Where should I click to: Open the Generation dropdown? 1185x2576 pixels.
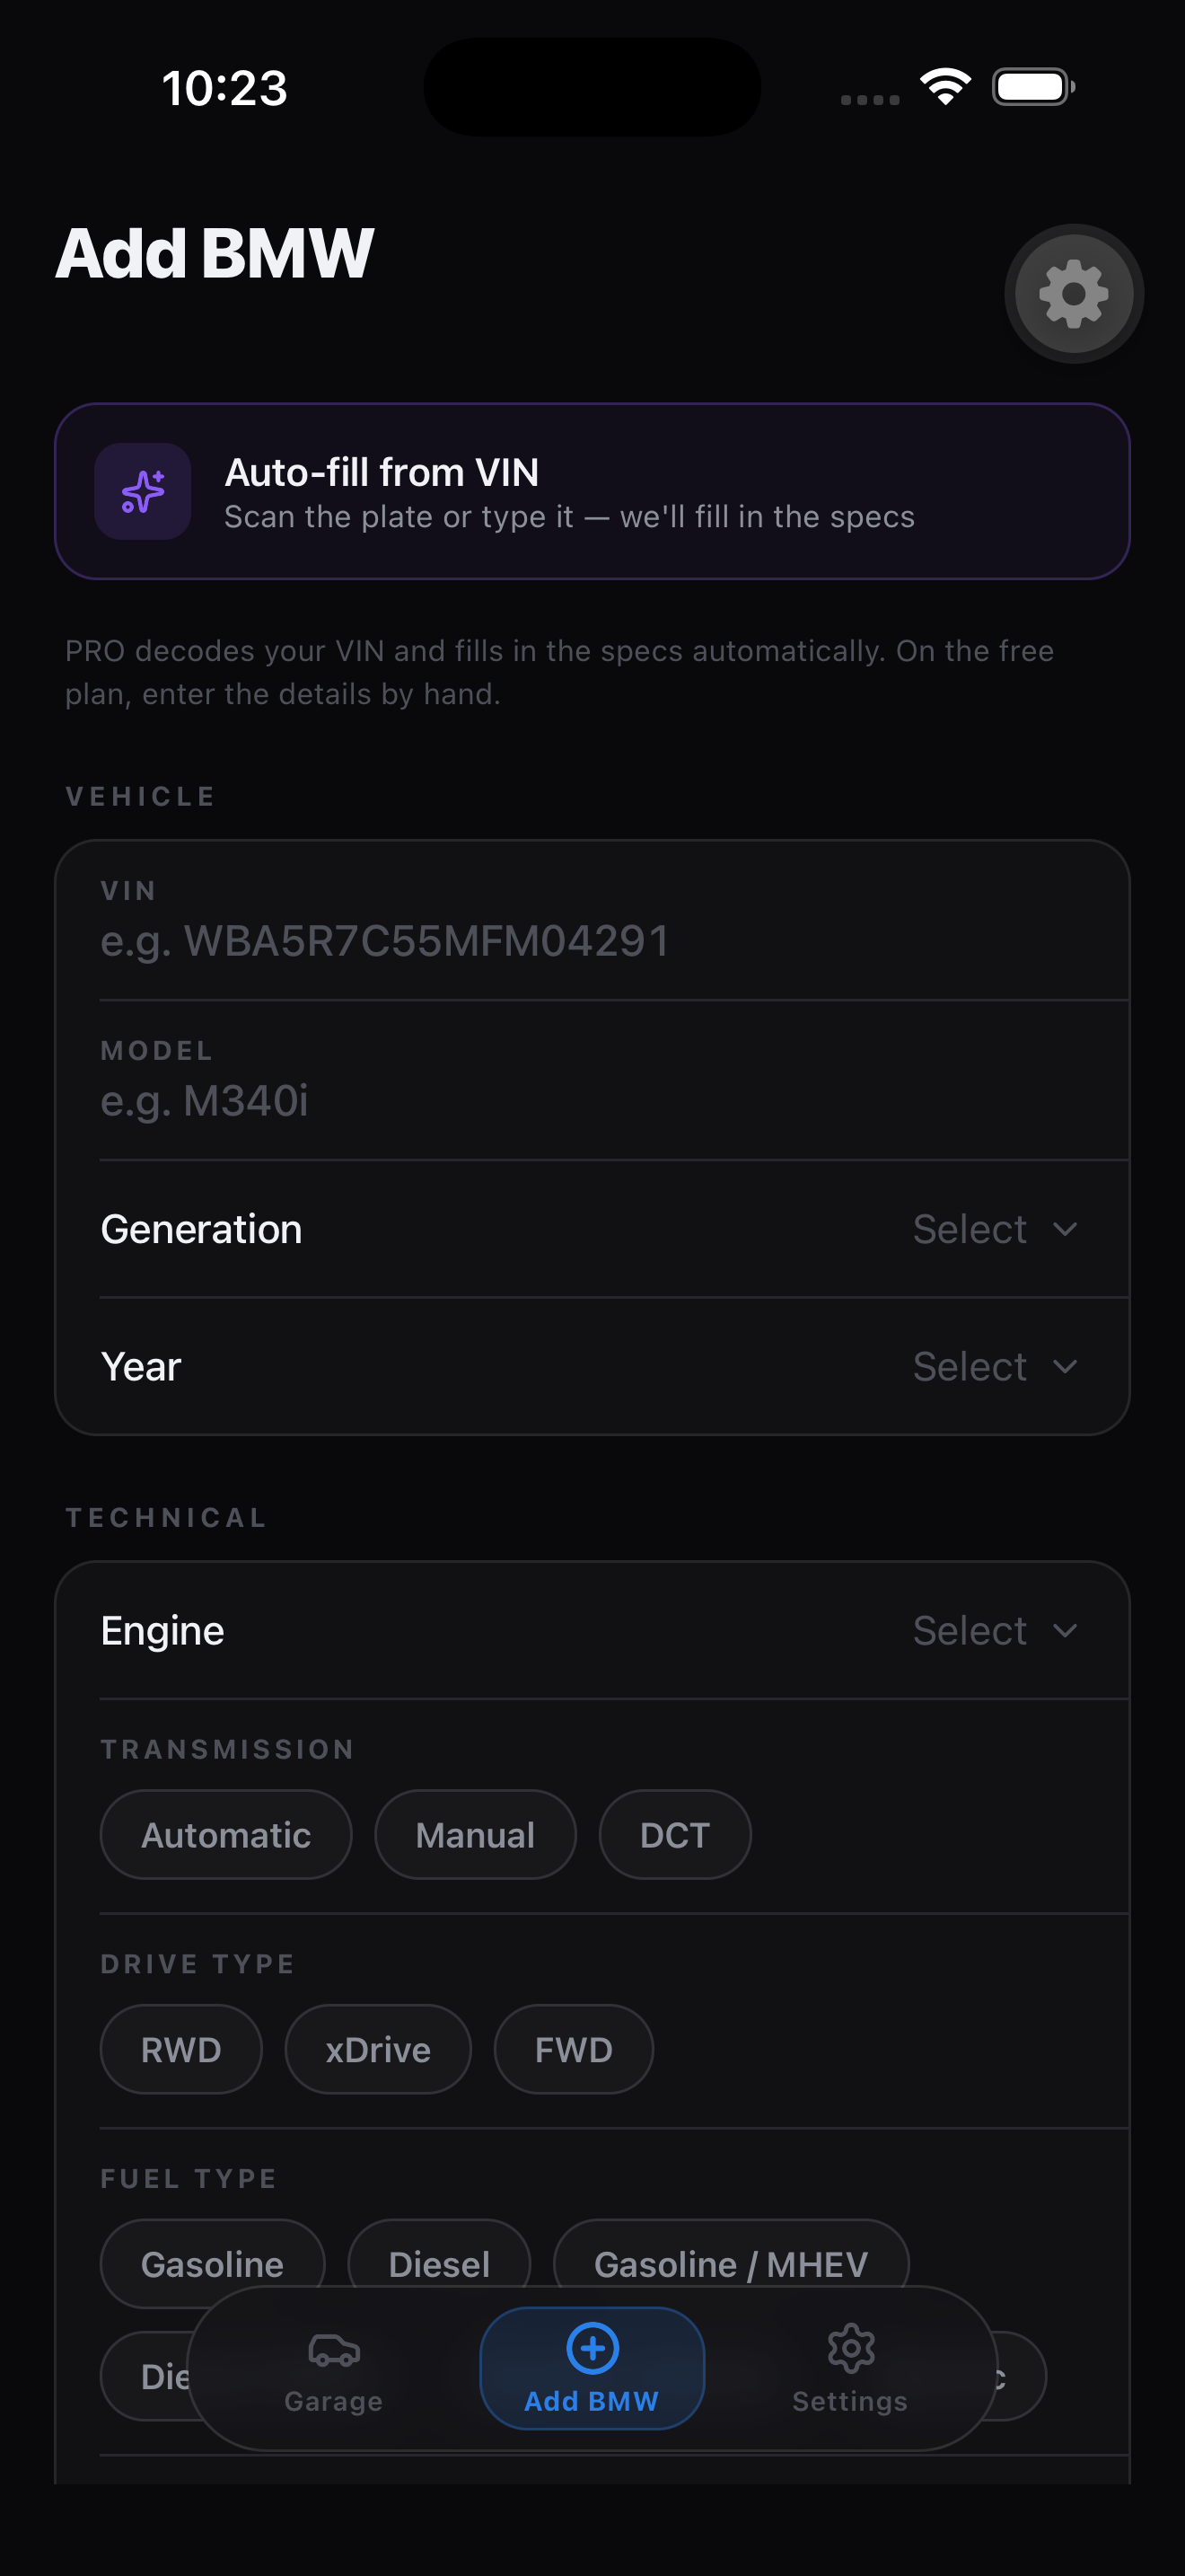pyautogui.click(x=592, y=1229)
